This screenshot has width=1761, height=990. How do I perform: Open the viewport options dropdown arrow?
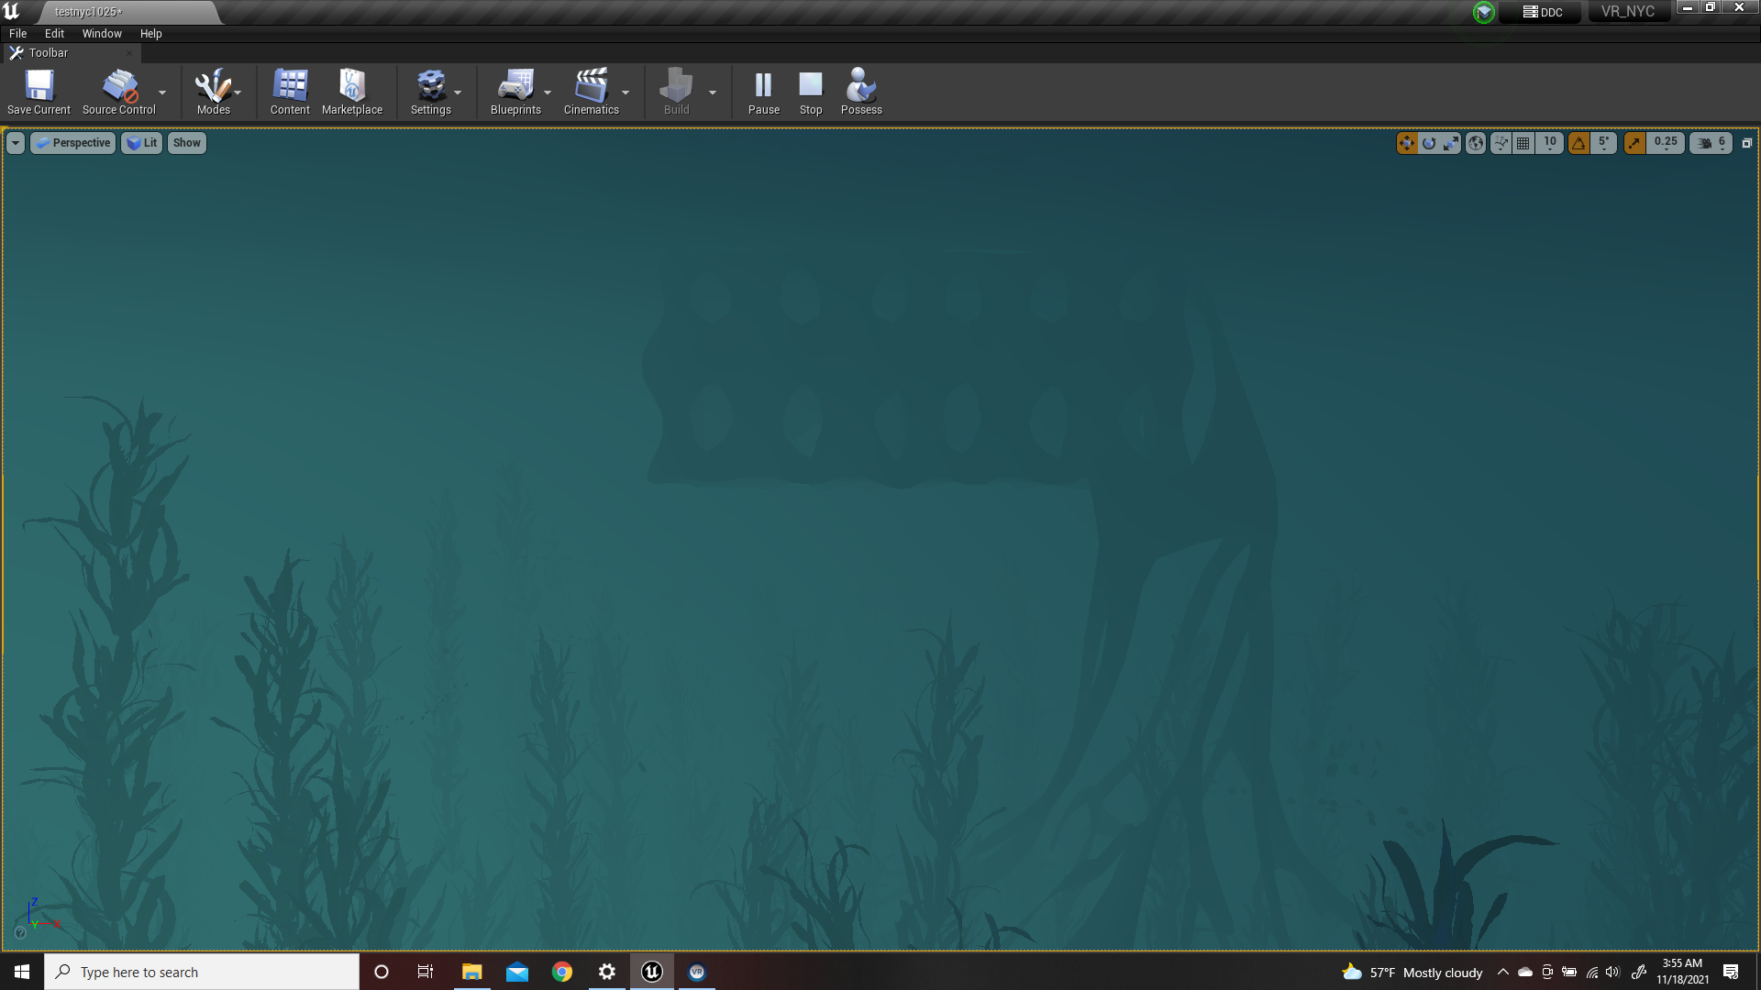coord(16,143)
